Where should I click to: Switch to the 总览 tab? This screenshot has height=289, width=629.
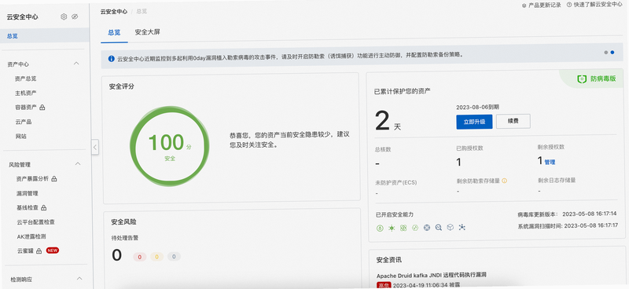coord(114,33)
